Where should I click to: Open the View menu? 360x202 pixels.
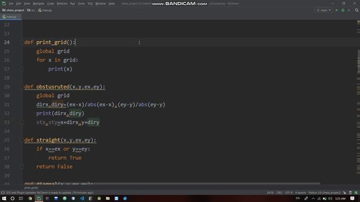(x=27, y=4)
